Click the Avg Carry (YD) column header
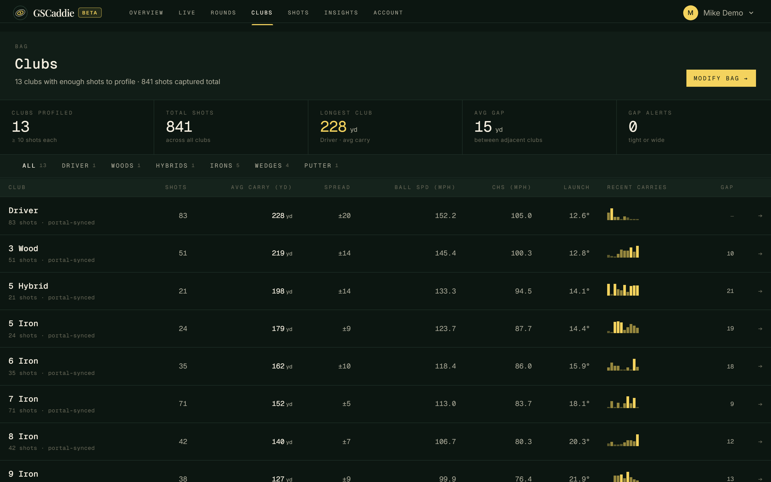771x482 pixels. point(261,187)
